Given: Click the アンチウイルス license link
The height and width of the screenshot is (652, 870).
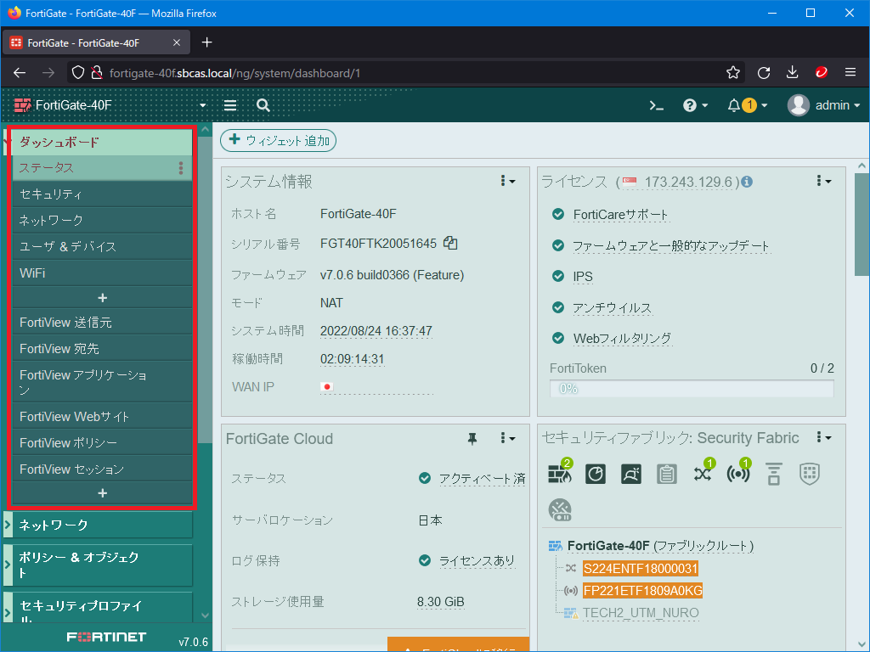Looking at the screenshot, I should pos(613,307).
